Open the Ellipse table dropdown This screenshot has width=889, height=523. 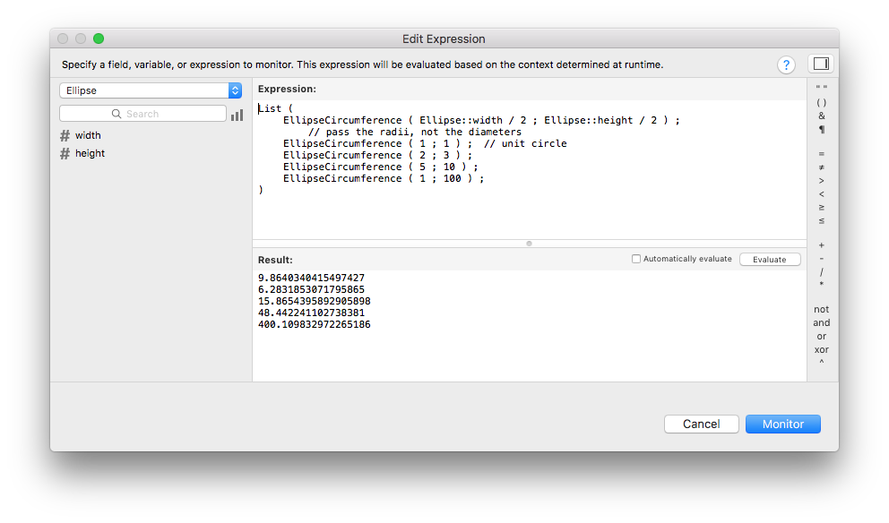(x=151, y=90)
